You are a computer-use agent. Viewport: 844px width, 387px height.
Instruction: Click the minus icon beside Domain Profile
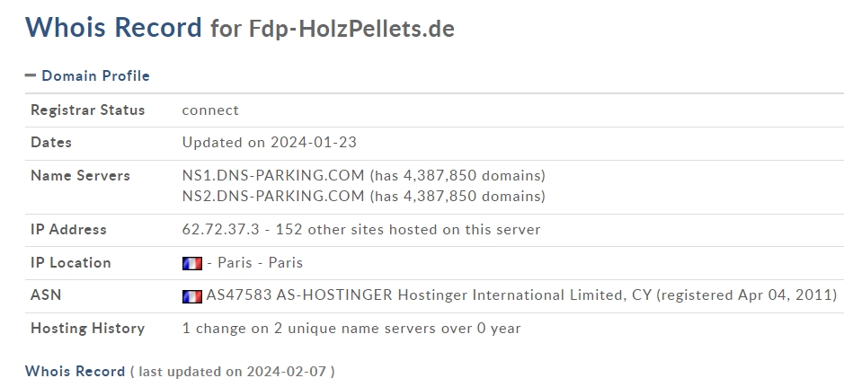tap(31, 75)
